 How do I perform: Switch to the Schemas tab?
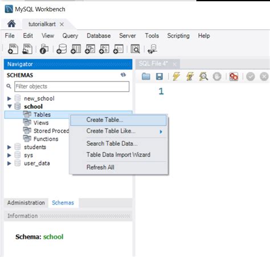pyautogui.click(x=63, y=203)
